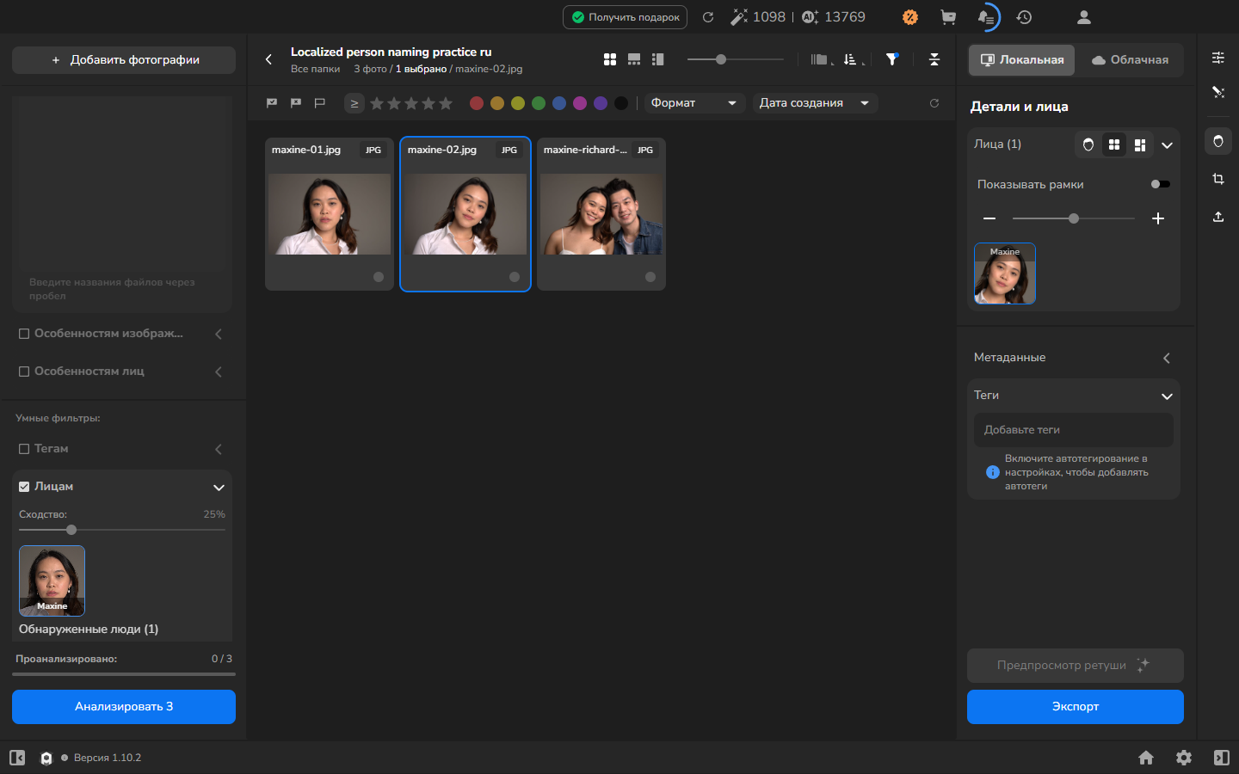The width and height of the screenshot is (1239, 774).
Task: Collapse the 'Теги' section chevron
Action: tap(1167, 396)
